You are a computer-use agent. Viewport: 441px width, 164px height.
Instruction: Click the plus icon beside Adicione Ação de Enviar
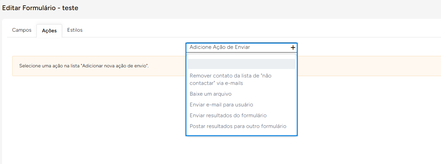[x=293, y=48]
